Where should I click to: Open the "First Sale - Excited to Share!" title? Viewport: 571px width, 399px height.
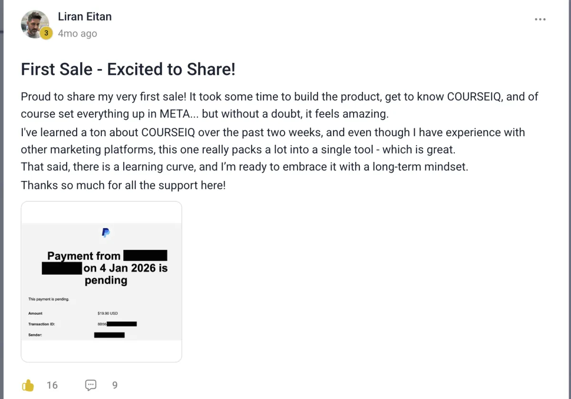point(128,70)
